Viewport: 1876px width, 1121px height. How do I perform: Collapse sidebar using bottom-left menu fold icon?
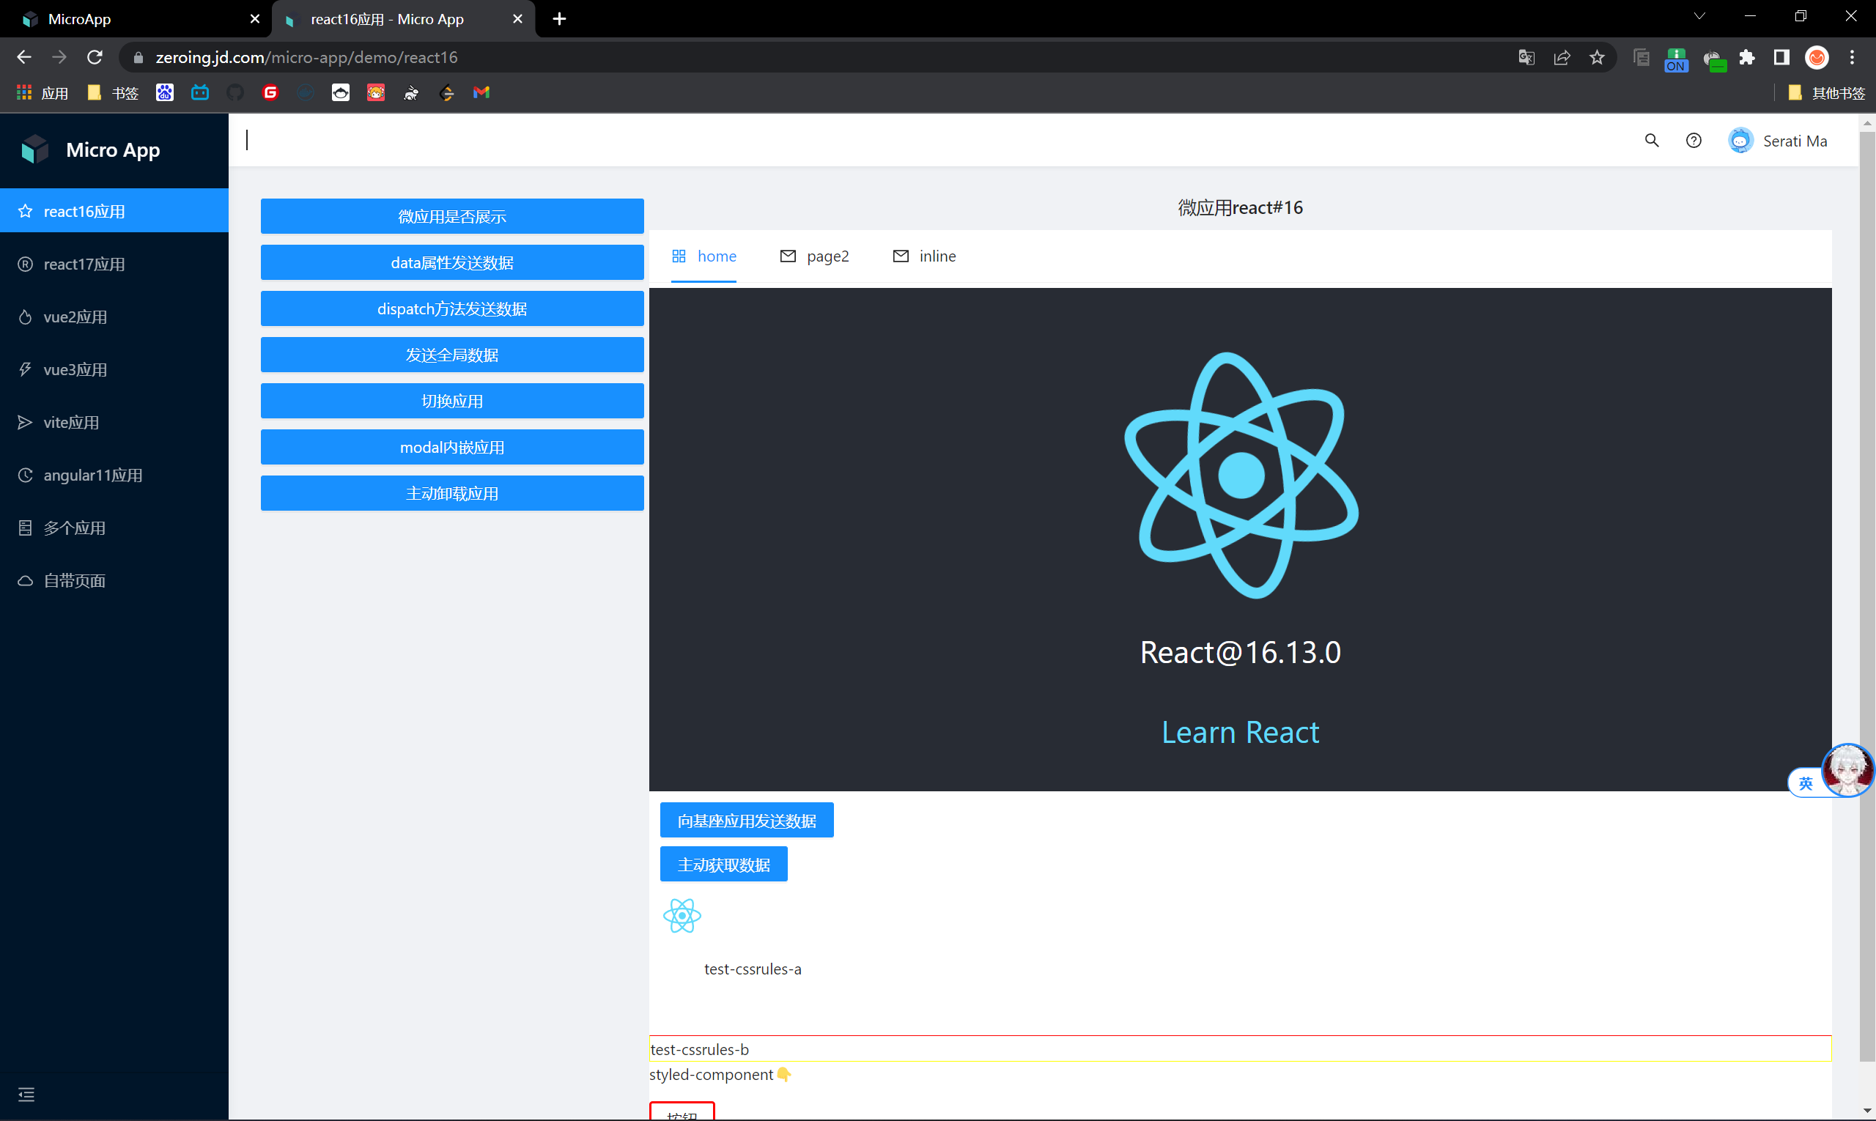click(26, 1095)
